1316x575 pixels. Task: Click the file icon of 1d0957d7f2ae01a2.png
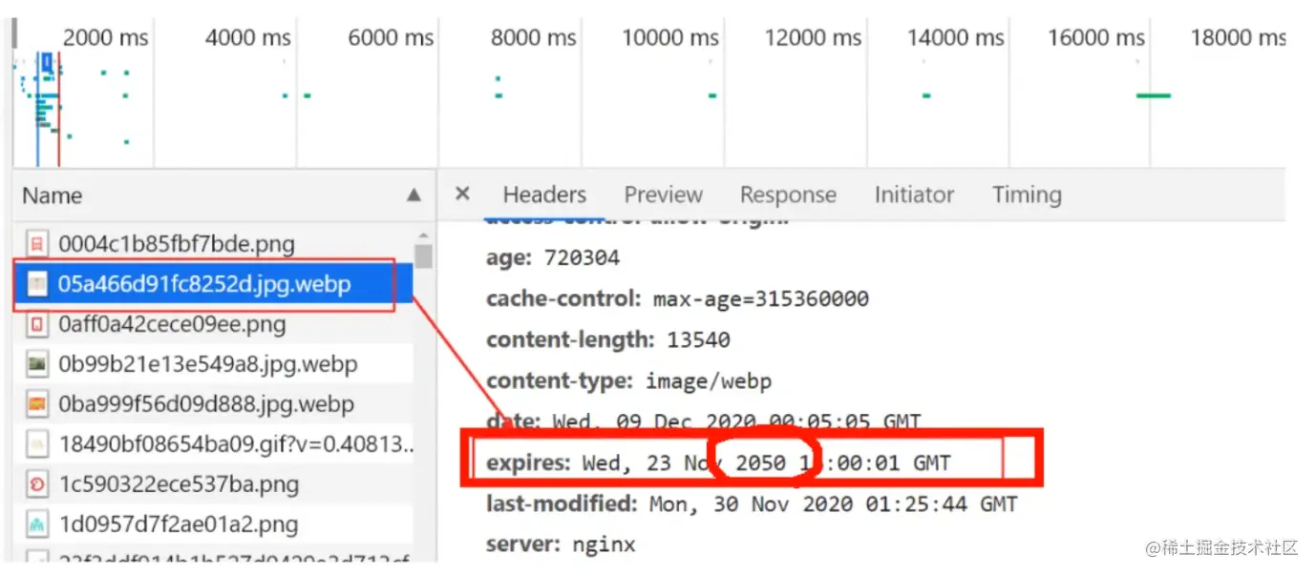tap(37, 524)
